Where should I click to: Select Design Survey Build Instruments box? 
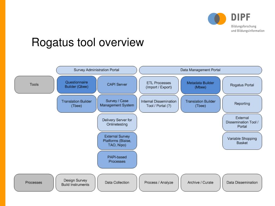pos(75,182)
